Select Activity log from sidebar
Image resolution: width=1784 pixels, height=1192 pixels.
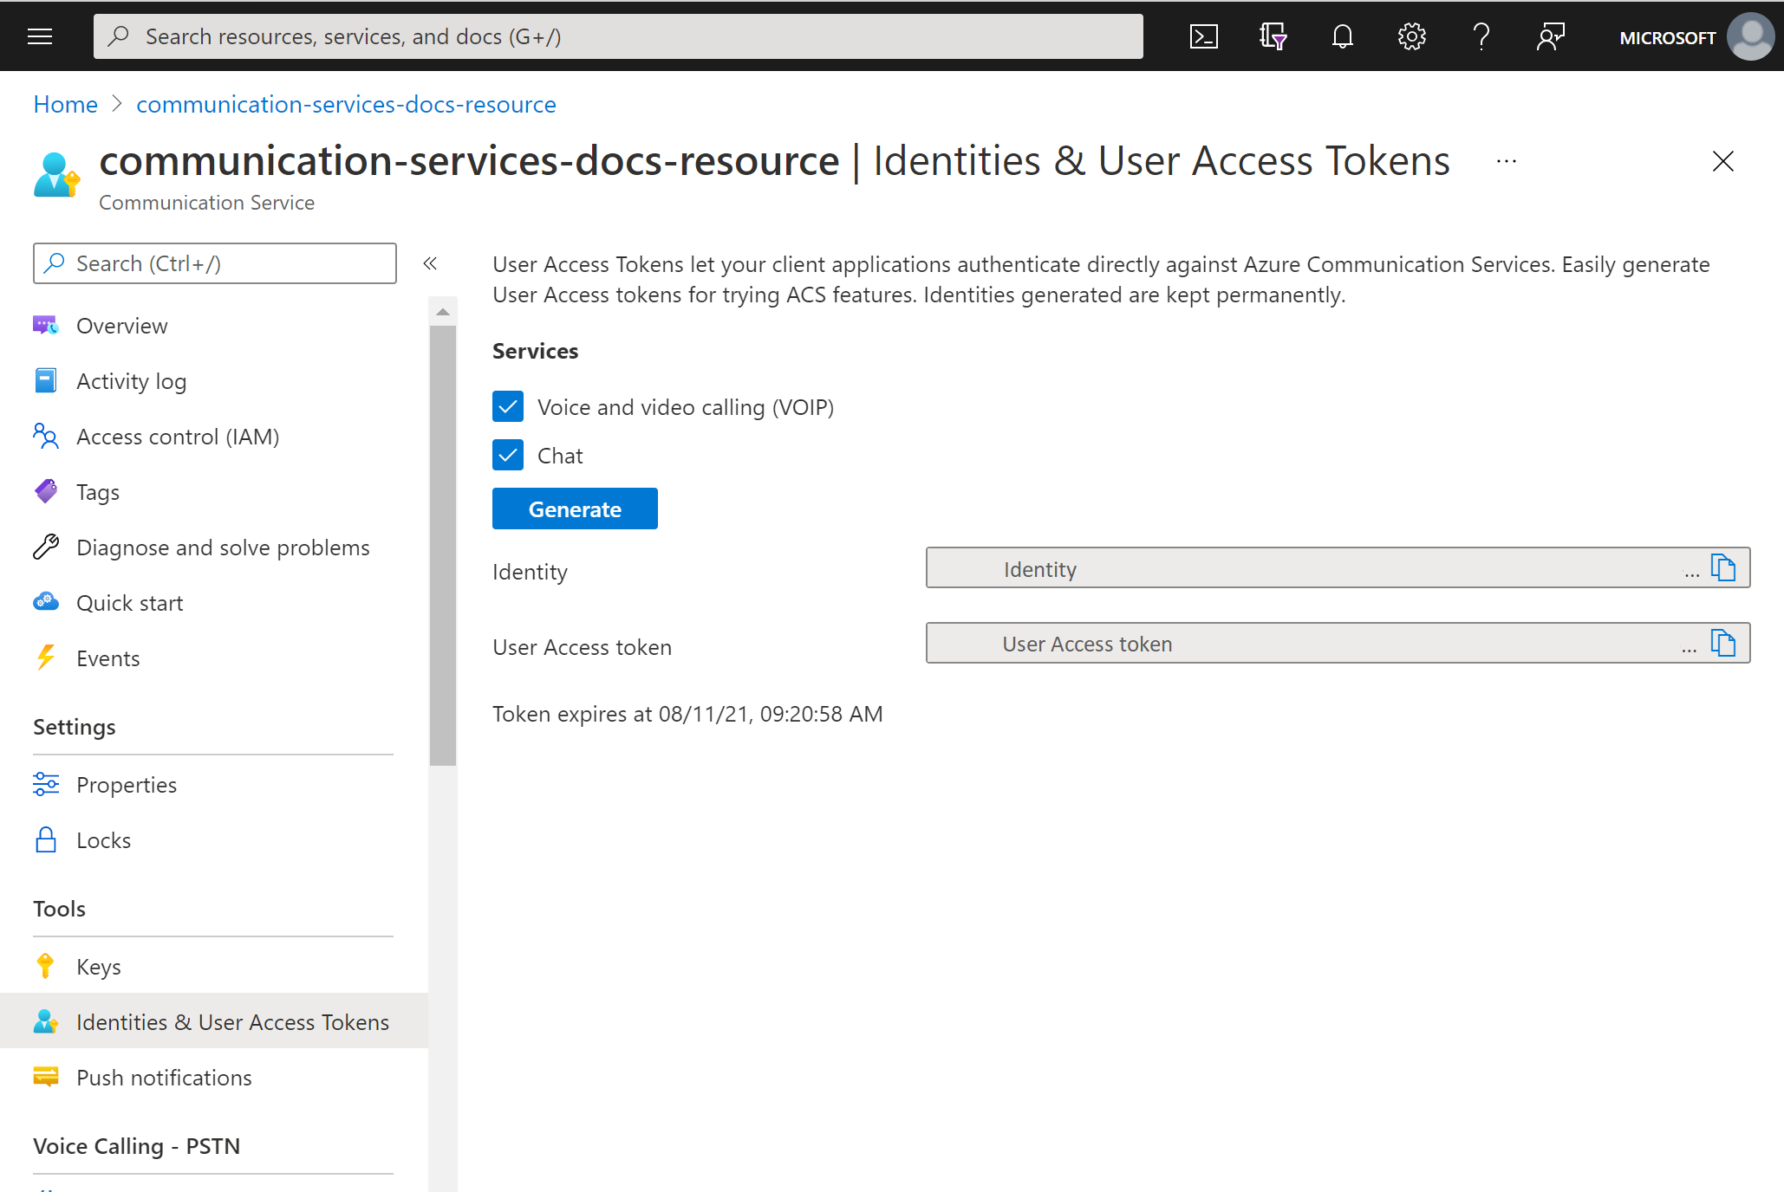pyautogui.click(x=132, y=380)
